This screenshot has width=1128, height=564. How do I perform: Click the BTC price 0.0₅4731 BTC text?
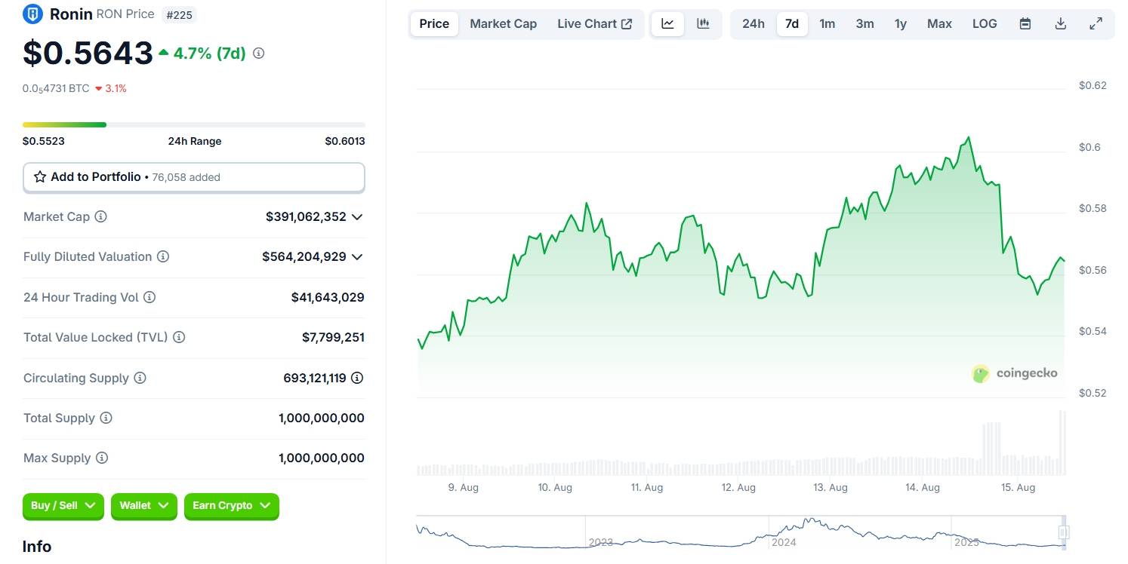pyautogui.click(x=56, y=88)
